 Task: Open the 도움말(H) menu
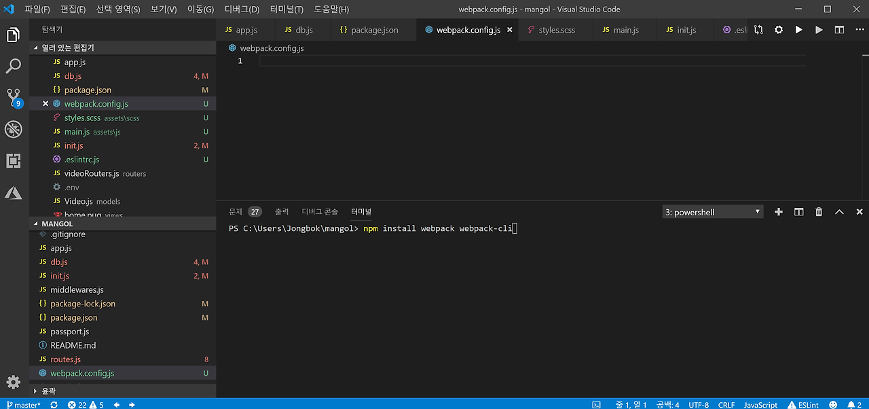[331, 10]
